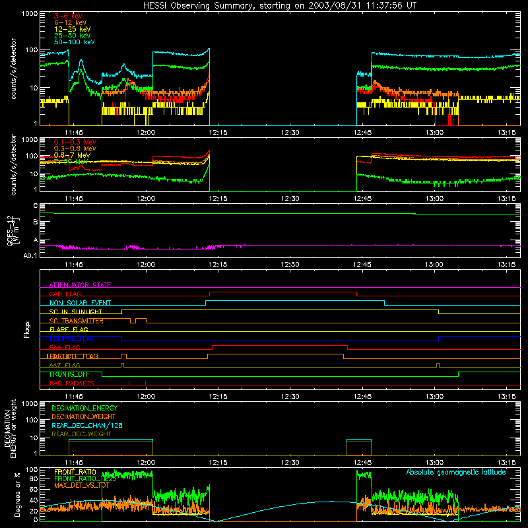This screenshot has height=528, width=528.
Task: Click the top panel counts/s/detector axis title
Action: (x=13, y=69)
